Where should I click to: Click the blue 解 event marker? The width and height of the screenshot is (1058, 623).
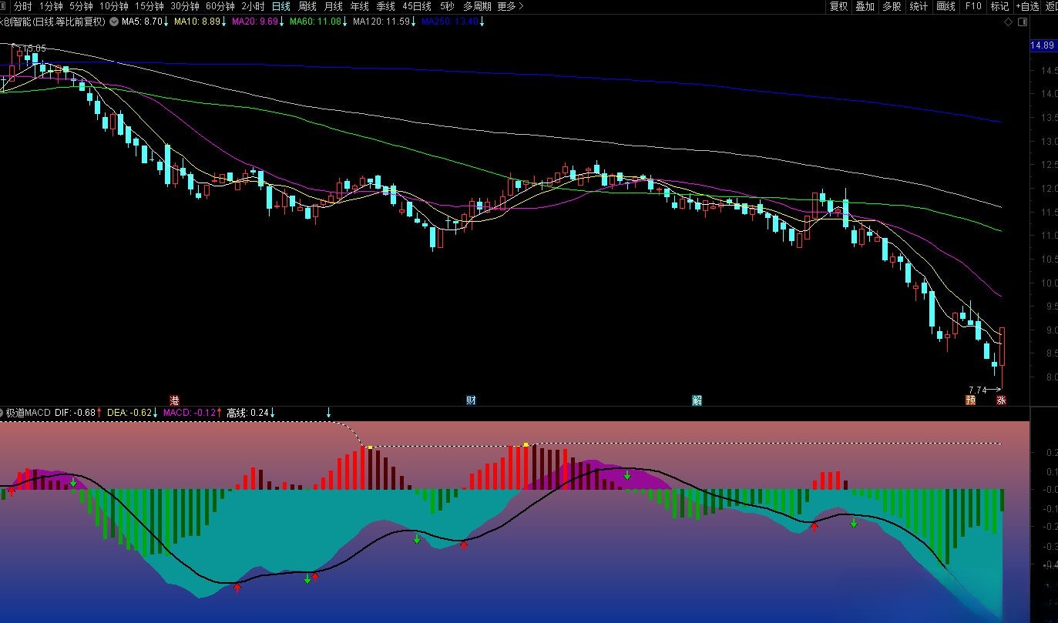(697, 400)
